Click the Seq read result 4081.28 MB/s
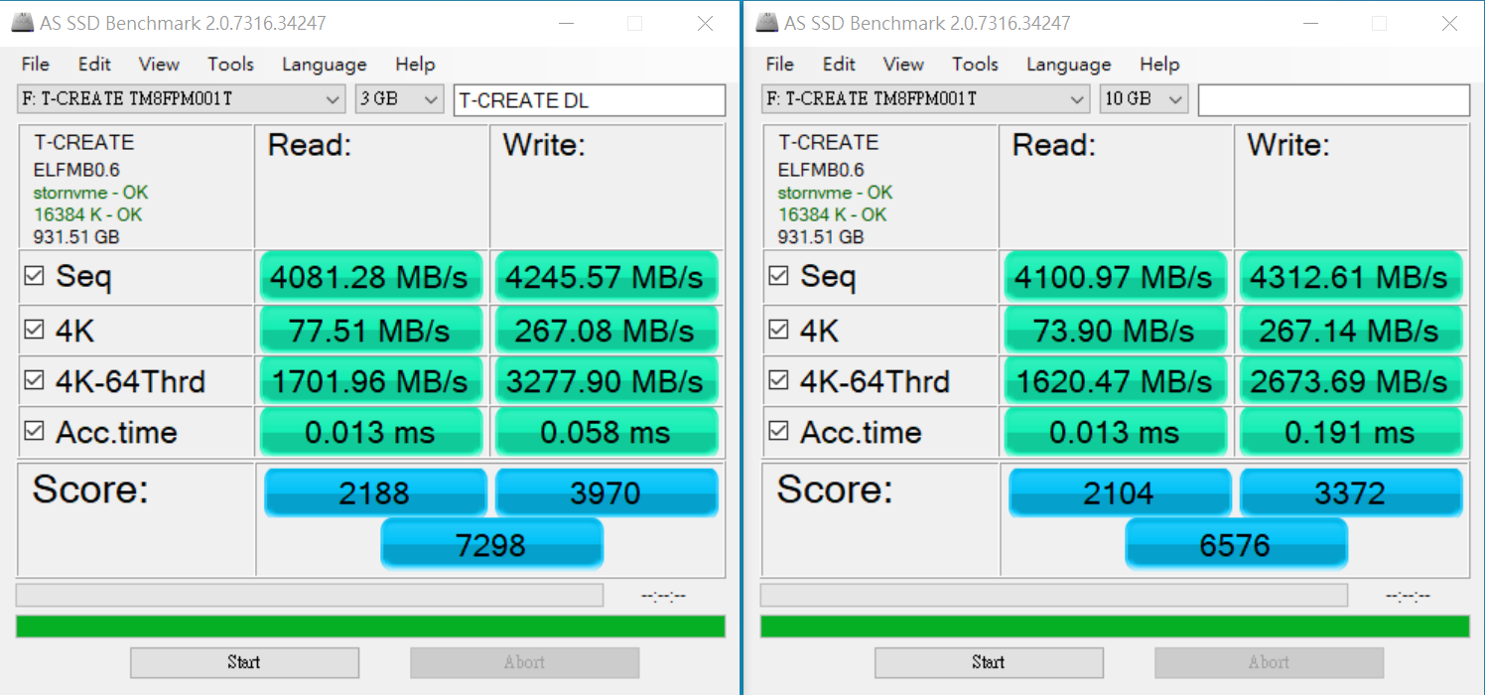Screen dimensions: 1485x695 (371, 277)
